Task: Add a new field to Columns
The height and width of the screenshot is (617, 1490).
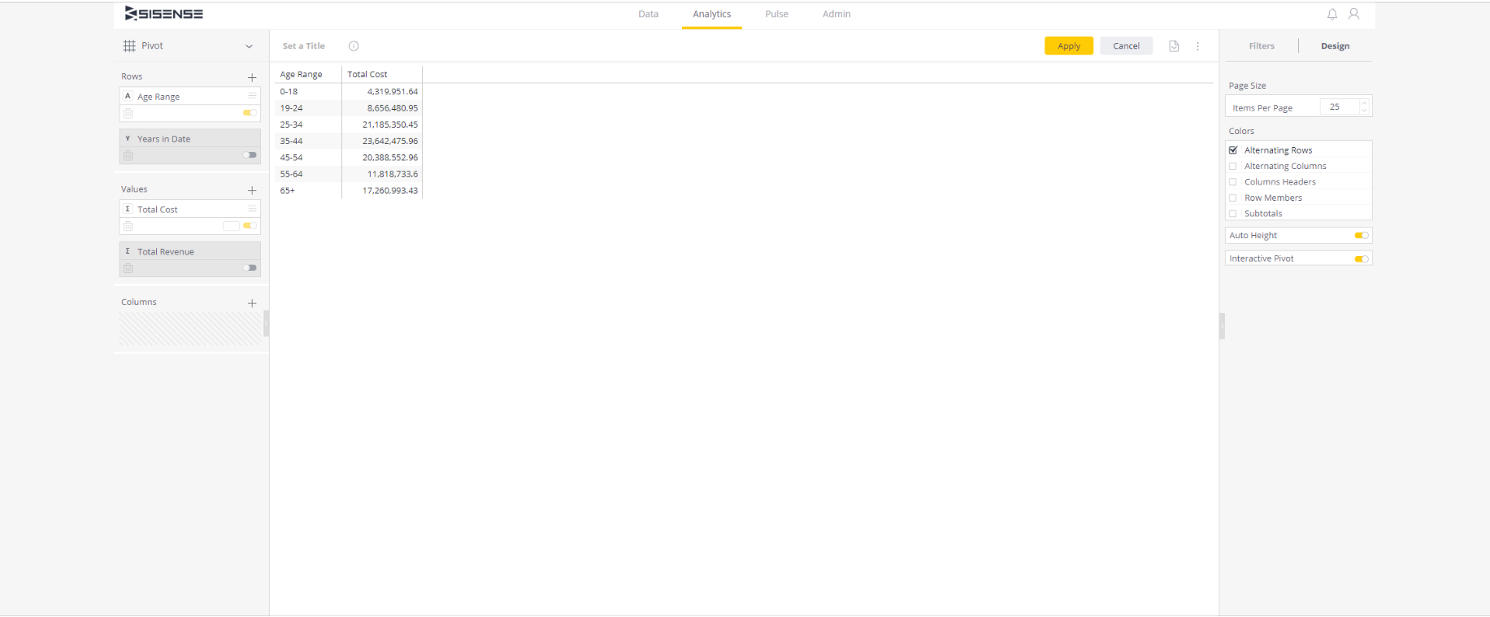Action: [252, 303]
